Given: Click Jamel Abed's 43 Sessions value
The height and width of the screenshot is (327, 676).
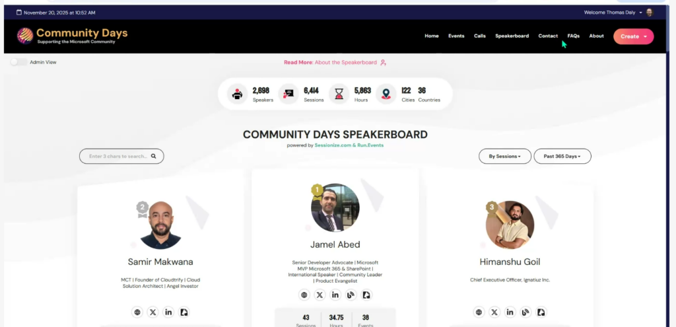Looking at the screenshot, I should coord(306,318).
